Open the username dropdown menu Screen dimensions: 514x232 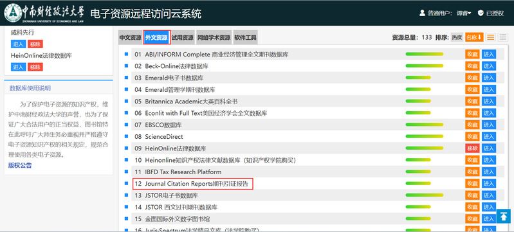tap(464, 13)
